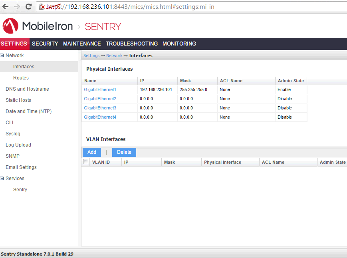Open Routes in the sidebar
This screenshot has width=347, height=258.
click(x=21, y=77)
